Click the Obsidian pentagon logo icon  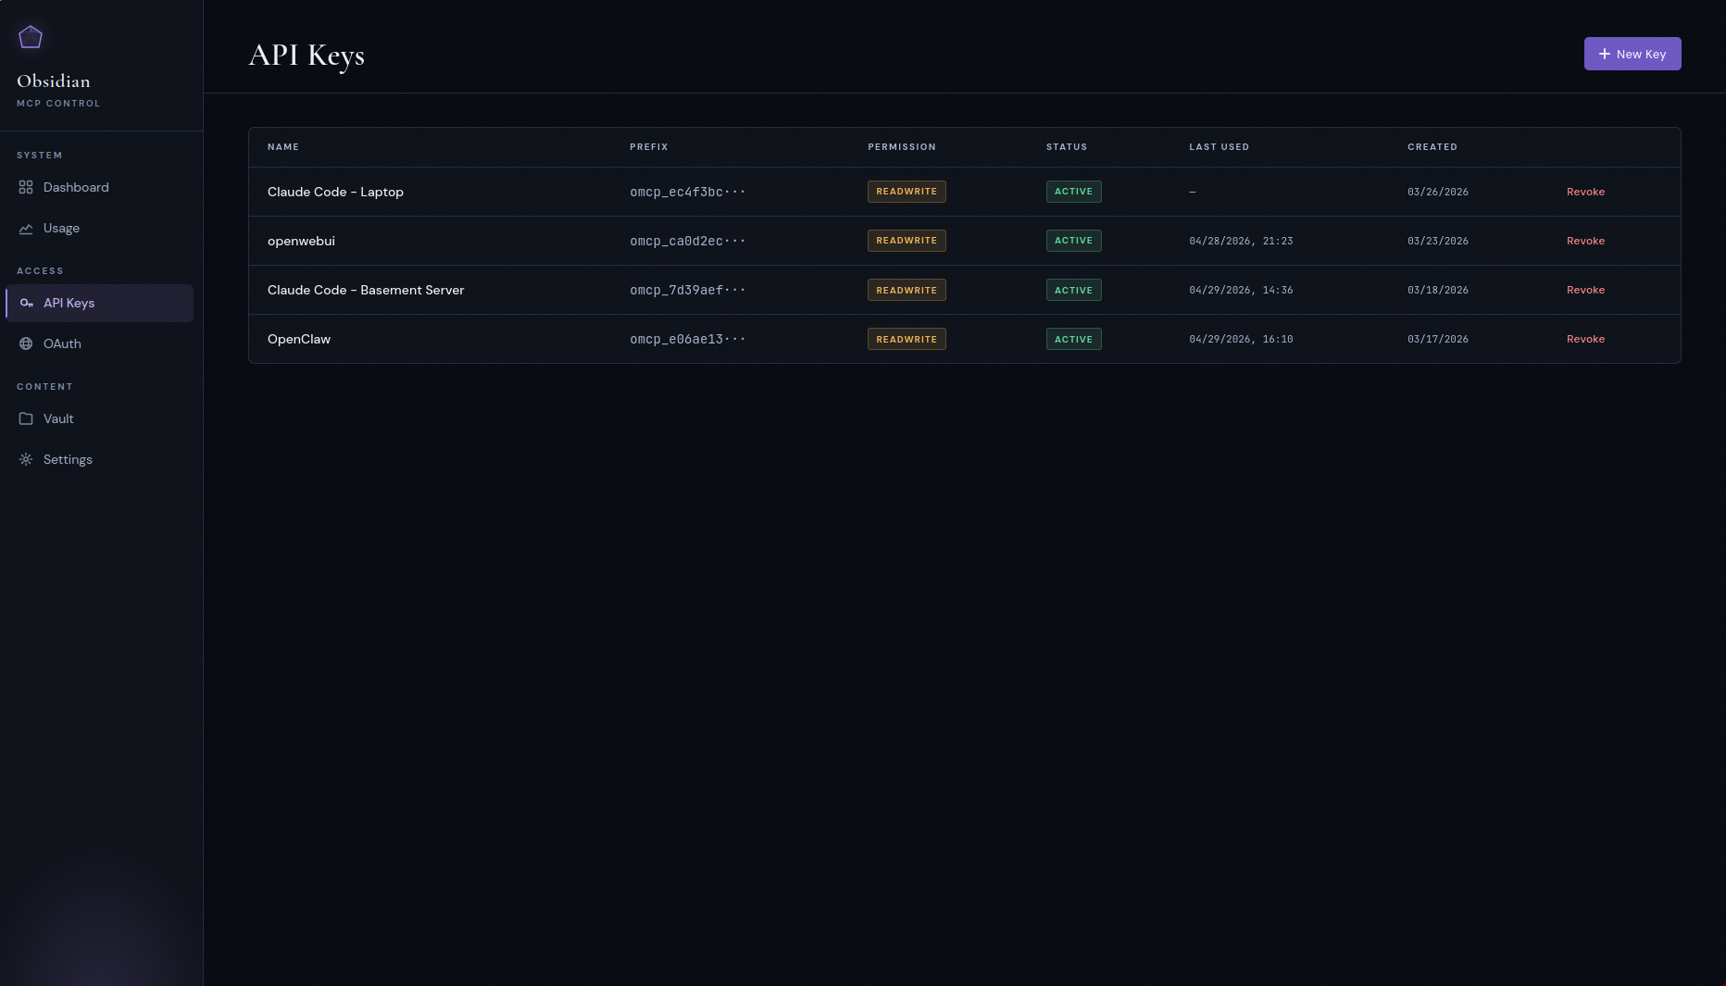point(31,37)
